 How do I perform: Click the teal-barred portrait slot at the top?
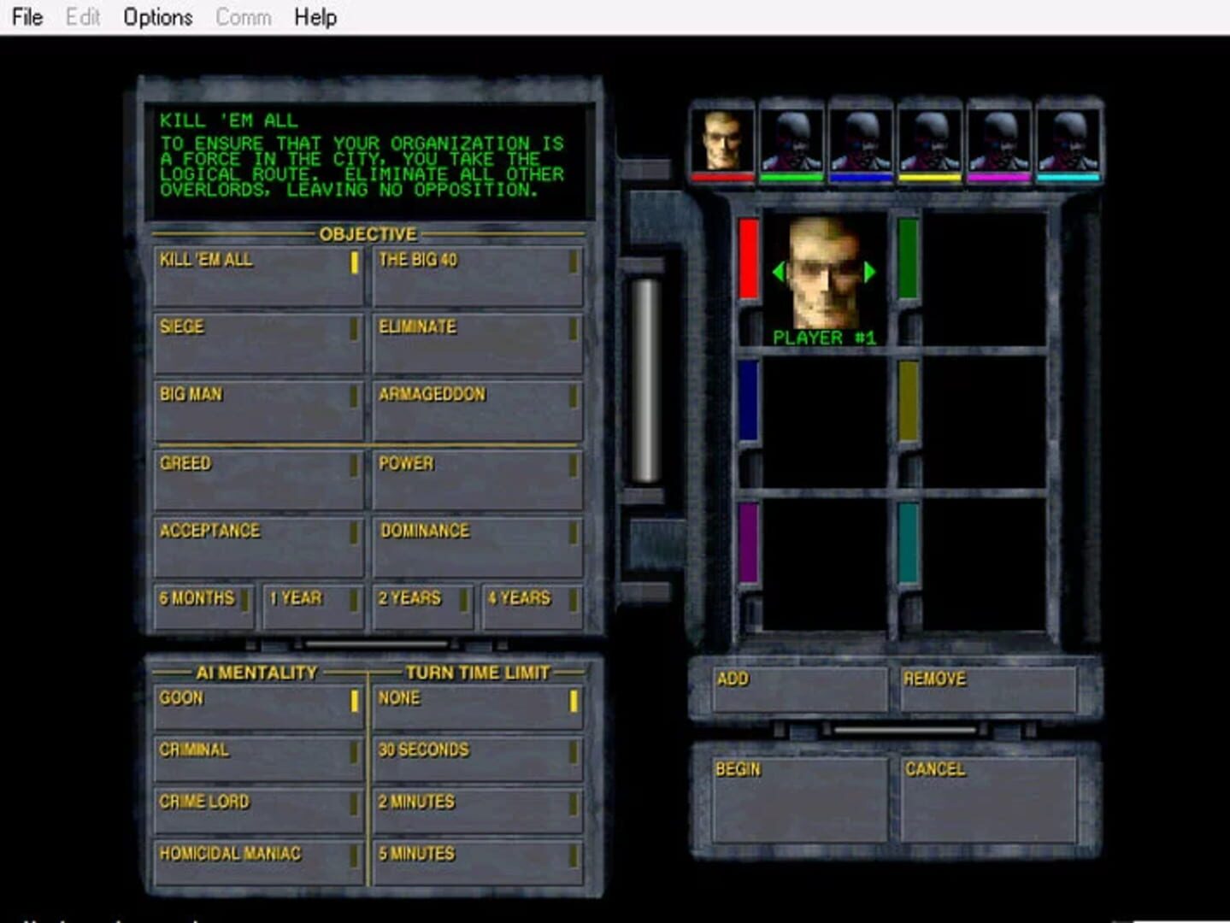click(1067, 141)
